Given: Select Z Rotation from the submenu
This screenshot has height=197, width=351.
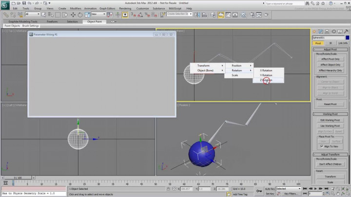Looking at the screenshot, I should pyautogui.click(x=269, y=80).
